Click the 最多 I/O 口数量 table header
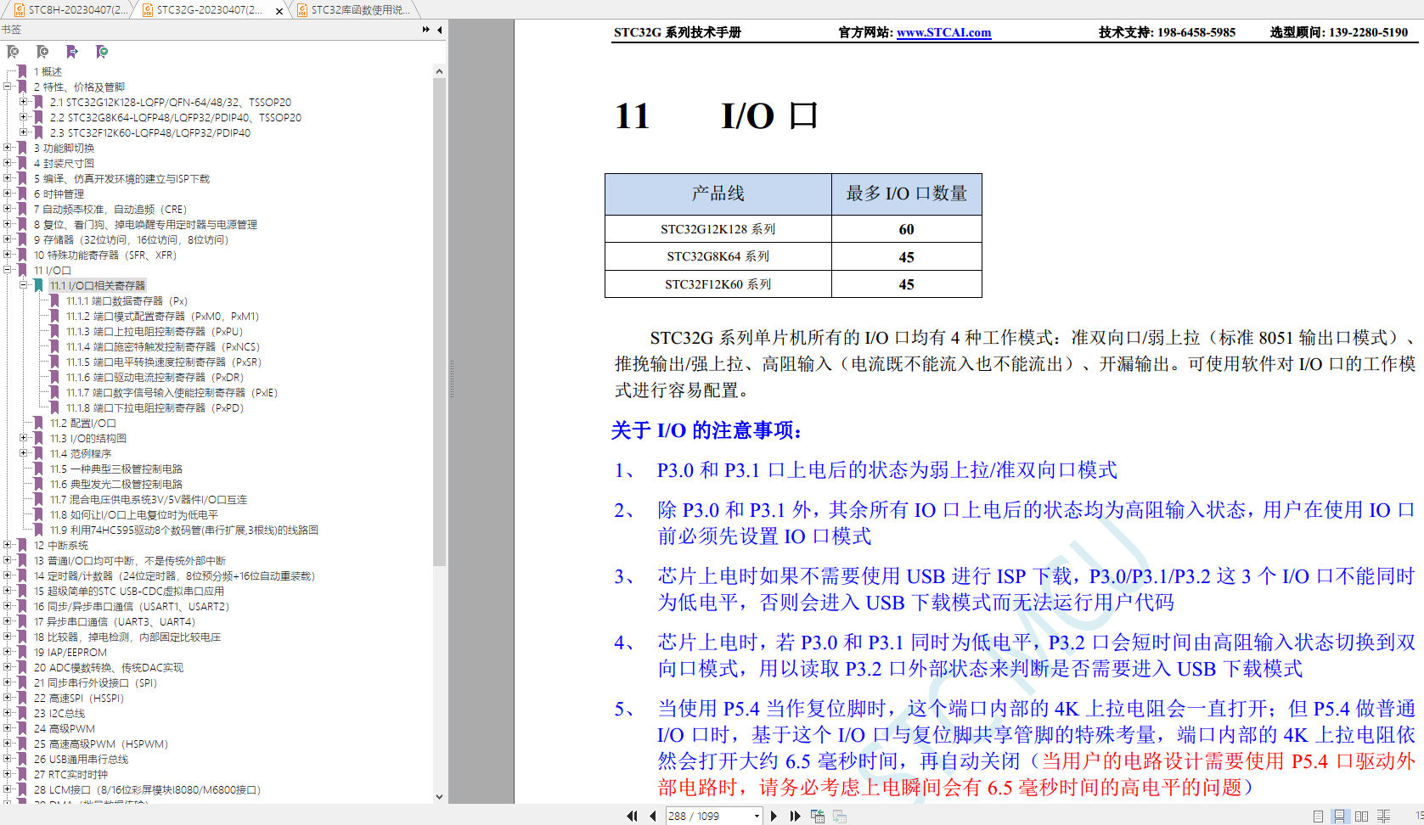This screenshot has height=825, width=1424. pos(907,194)
